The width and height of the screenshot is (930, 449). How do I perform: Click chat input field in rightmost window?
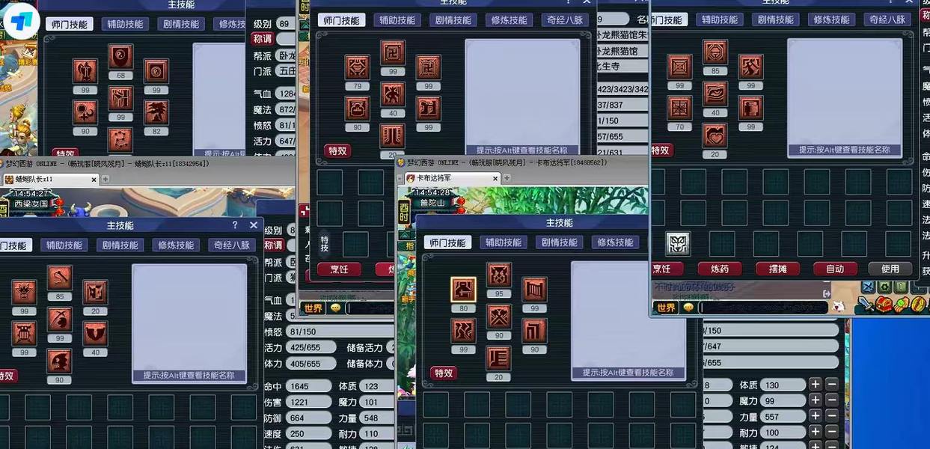[x=762, y=308]
